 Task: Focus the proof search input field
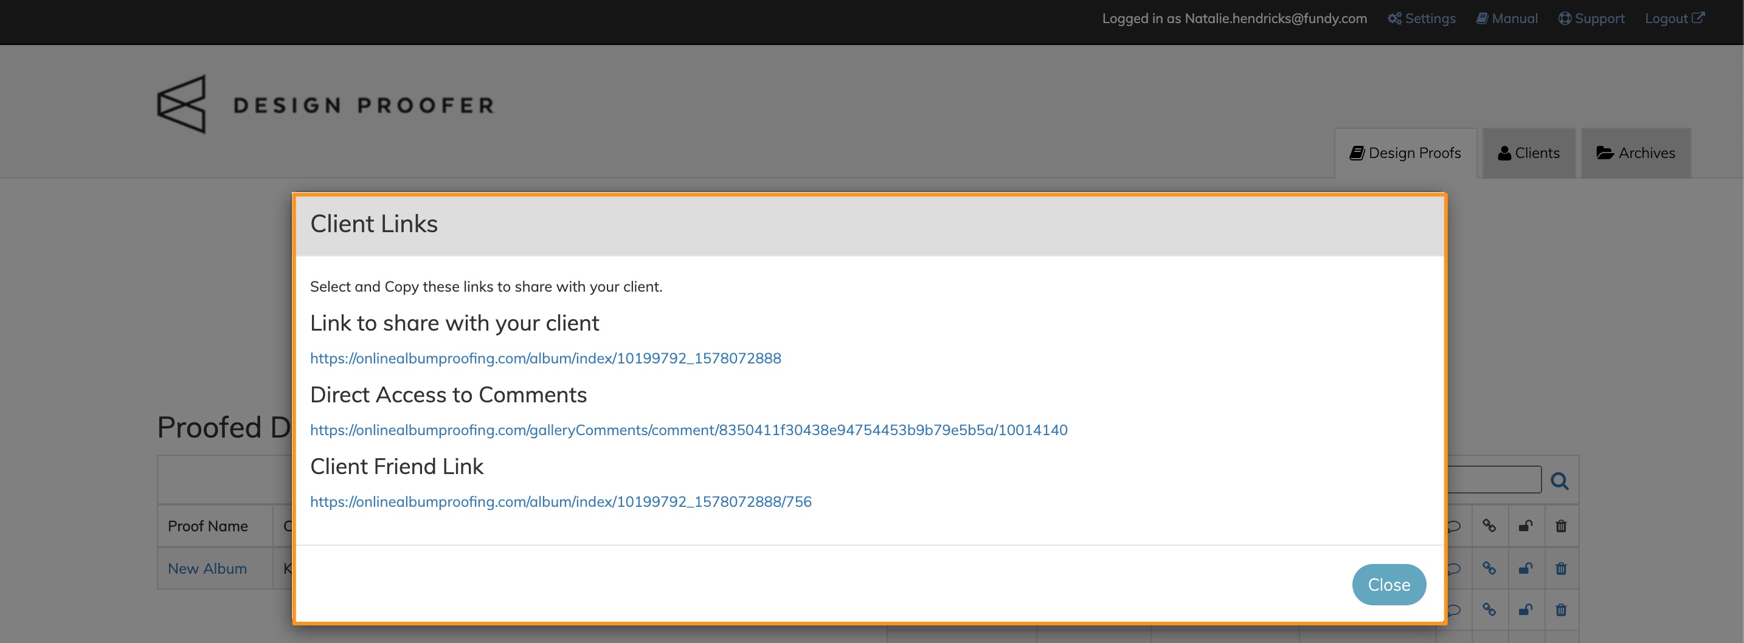(1493, 480)
